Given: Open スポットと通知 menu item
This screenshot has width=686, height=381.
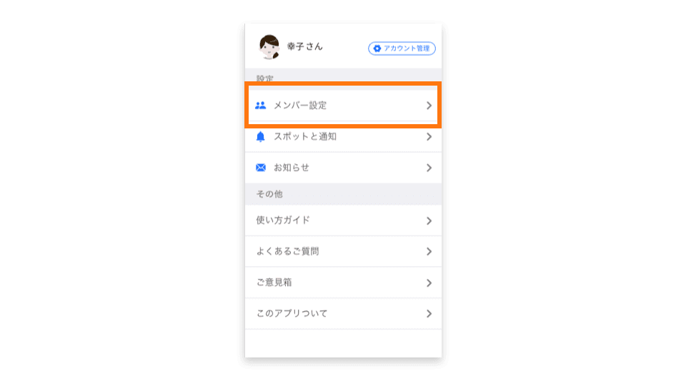Looking at the screenshot, I should (x=344, y=137).
